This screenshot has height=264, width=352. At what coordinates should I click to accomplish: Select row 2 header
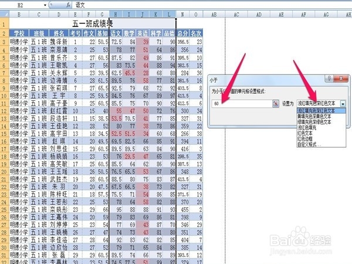(x=4, y=33)
